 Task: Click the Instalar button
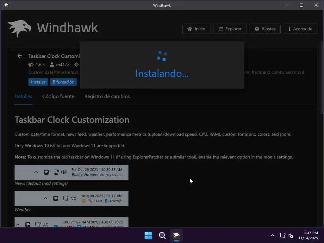click(x=38, y=82)
